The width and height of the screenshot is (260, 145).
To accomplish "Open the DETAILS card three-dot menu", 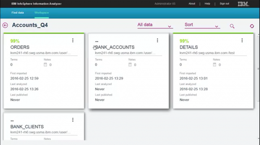I will (x=242, y=40).
